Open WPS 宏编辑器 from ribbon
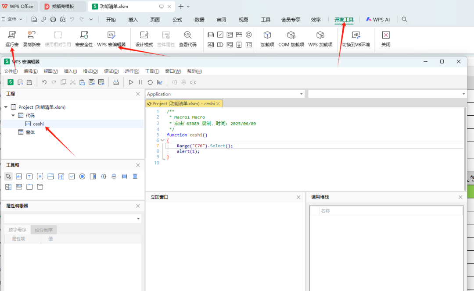 click(111, 39)
